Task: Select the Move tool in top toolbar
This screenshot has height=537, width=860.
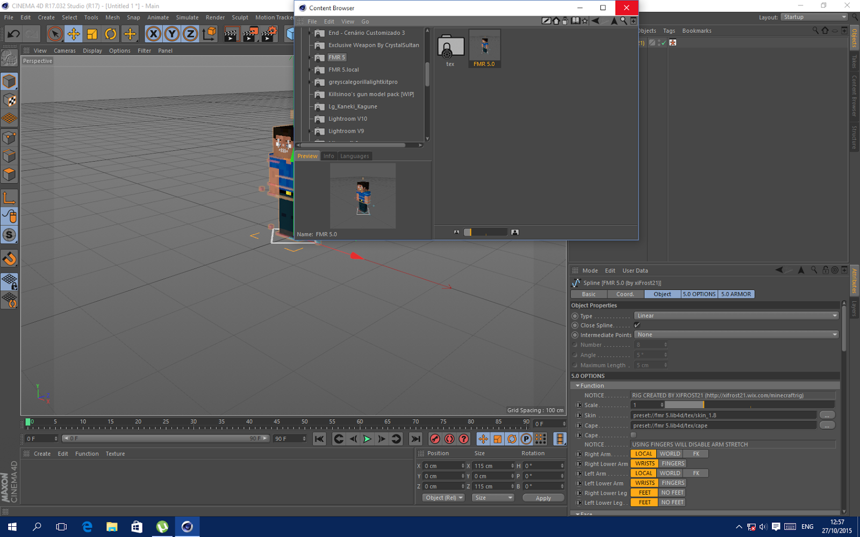Action: pyautogui.click(x=74, y=34)
